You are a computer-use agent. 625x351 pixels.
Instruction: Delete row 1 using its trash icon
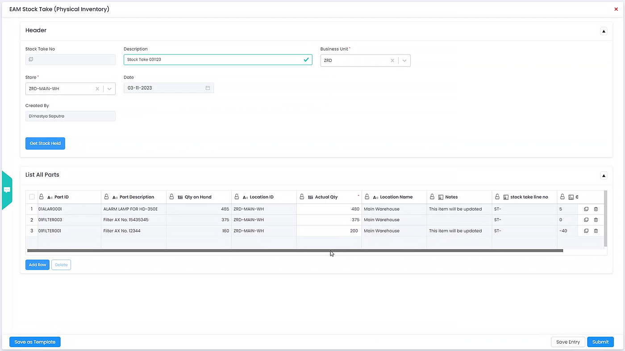(x=596, y=209)
